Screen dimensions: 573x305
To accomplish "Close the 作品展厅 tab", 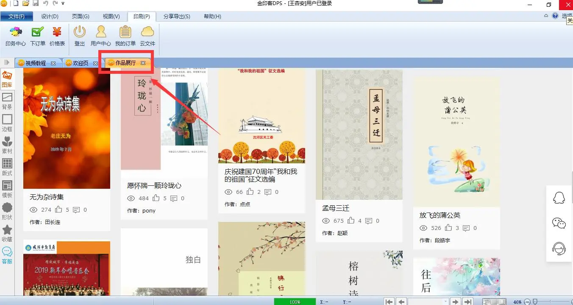I will click(x=143, y=63).
